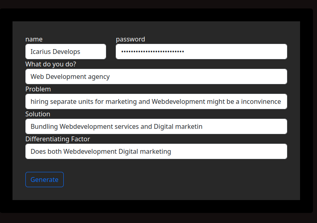317x223 pixels.
Task: Select the Differentiating Factor input field
Action: point(156,151)
